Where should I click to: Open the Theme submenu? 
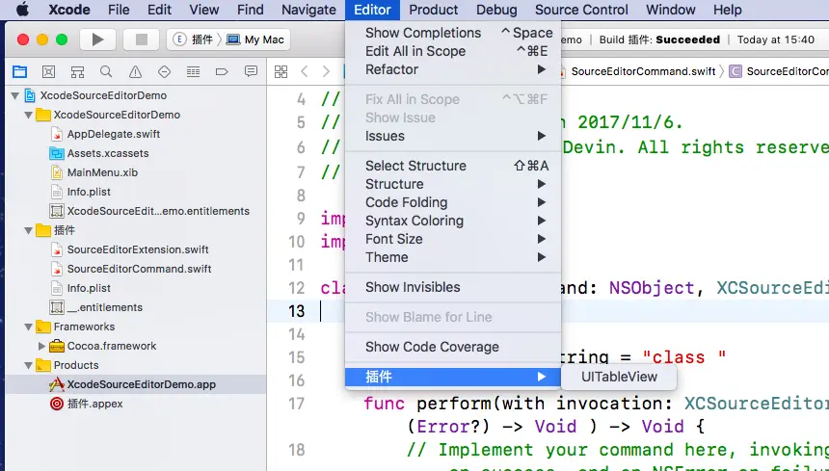tap(452, 258)
